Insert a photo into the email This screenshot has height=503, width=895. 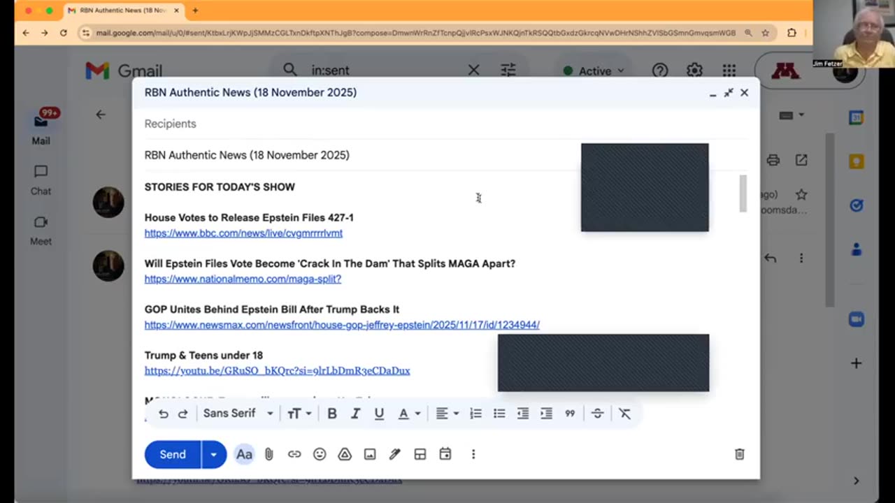point(370,454)
